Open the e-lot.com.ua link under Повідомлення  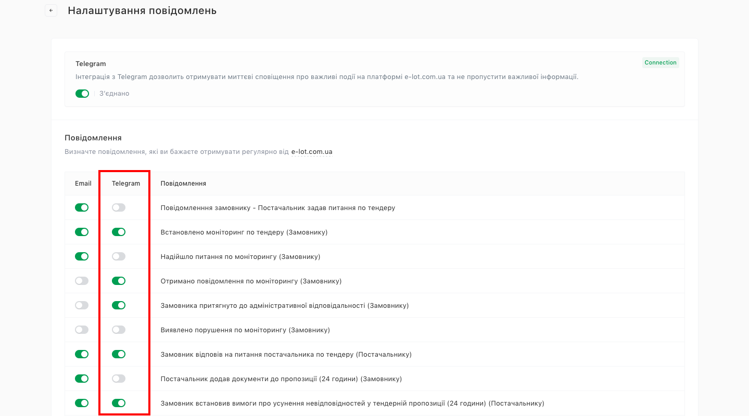point(312,152)
